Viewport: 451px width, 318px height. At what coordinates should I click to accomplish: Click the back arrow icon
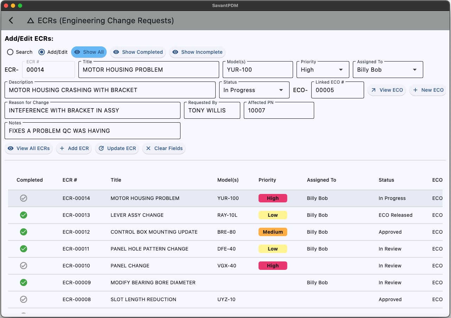tap(11, 20)
